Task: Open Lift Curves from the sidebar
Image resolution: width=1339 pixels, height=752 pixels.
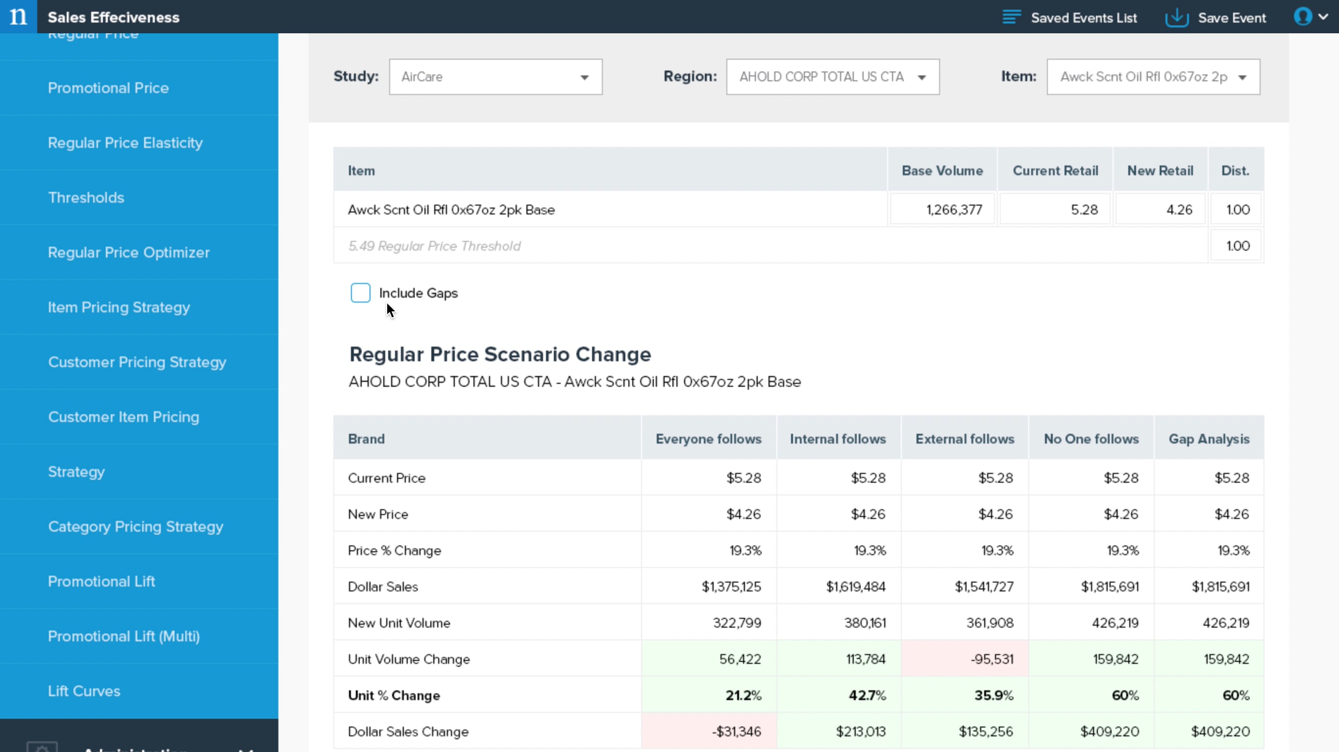Action: (84, 691)
